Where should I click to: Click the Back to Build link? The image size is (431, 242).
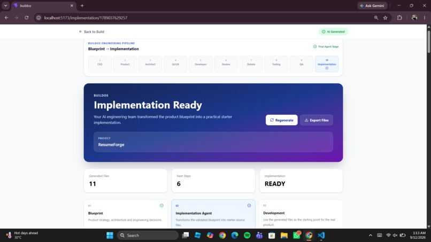(91, 32)
